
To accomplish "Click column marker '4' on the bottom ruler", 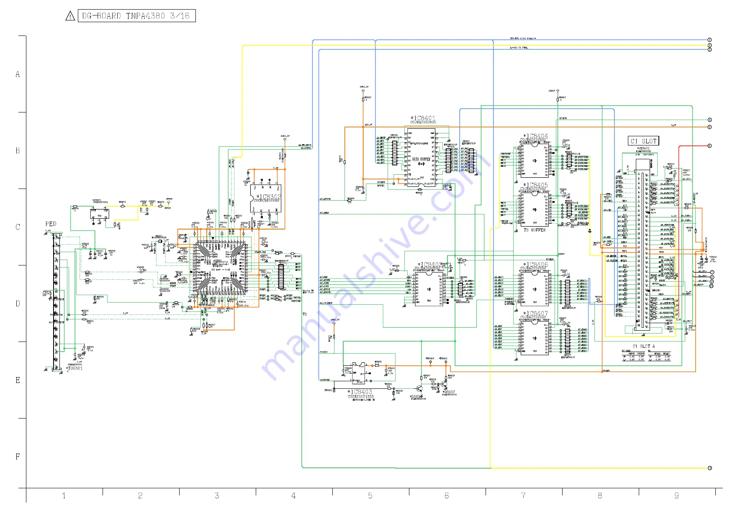I will [x=293, y=496].
